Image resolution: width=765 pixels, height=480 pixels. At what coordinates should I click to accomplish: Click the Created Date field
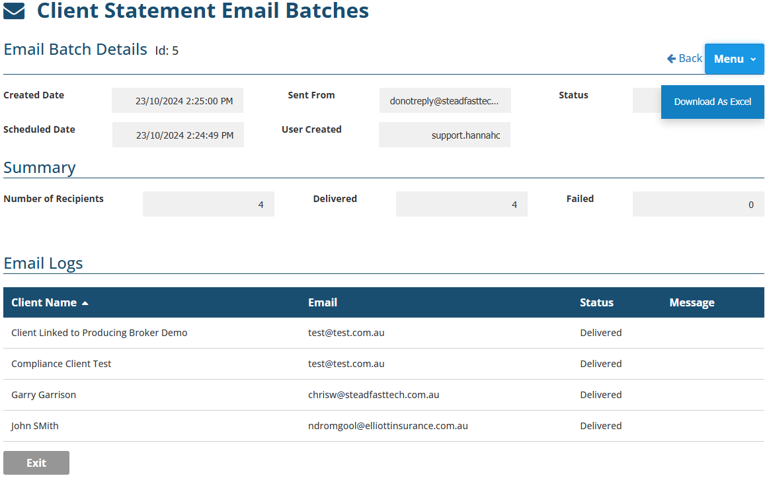[177, 101]
